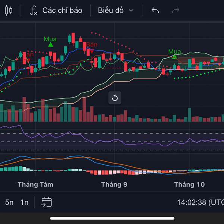Viewport: 224px width, 224px height.
Task: Open the go-to-date calendar icon
Action: [47, 202]
